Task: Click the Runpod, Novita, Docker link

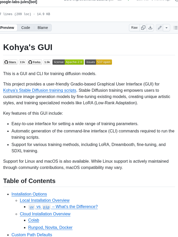Action: tap(50, 228)
